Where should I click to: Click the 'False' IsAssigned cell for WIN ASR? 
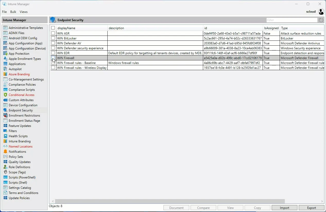tap(271, 34)
